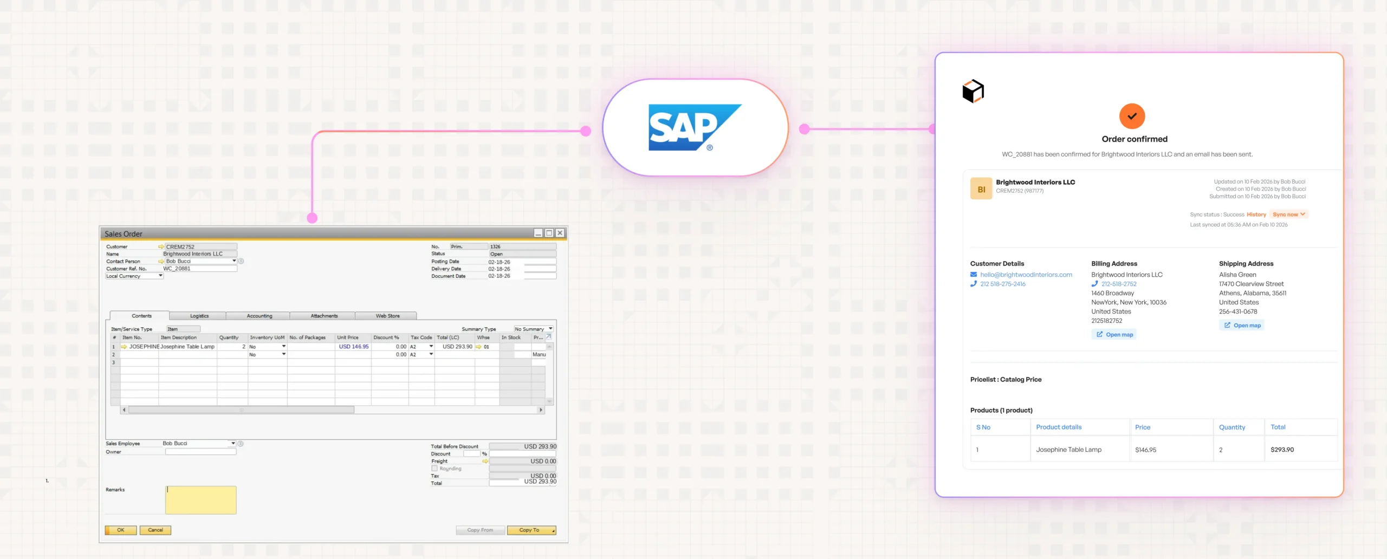Maximize the Sales Order window
The width and height of the screenshot is (1387, 559).
click(549, 233)
